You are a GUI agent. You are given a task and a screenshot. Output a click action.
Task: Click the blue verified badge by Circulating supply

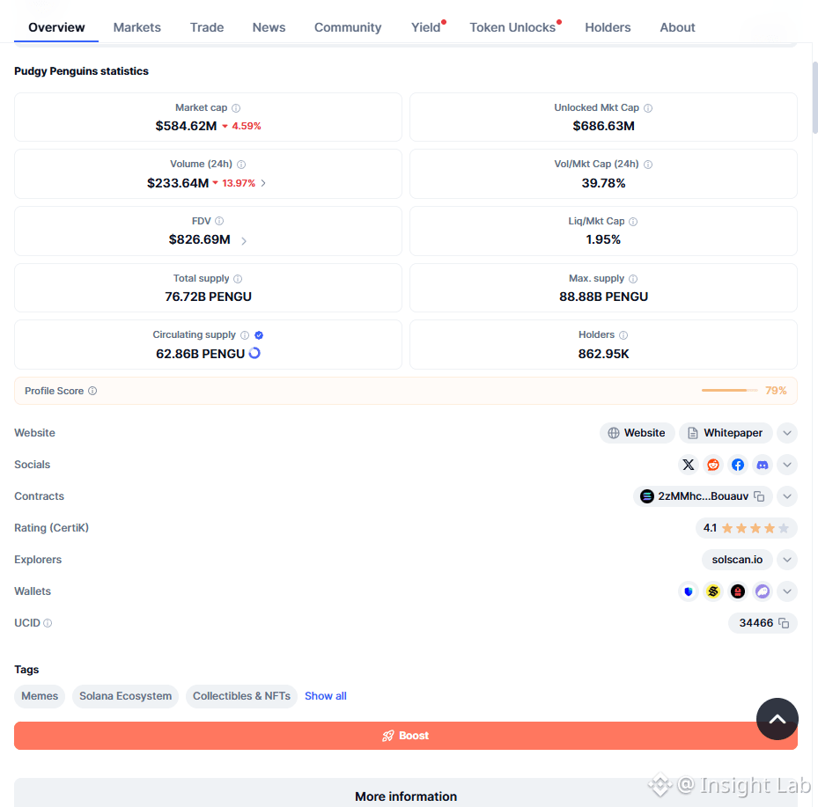click(259, 335)
